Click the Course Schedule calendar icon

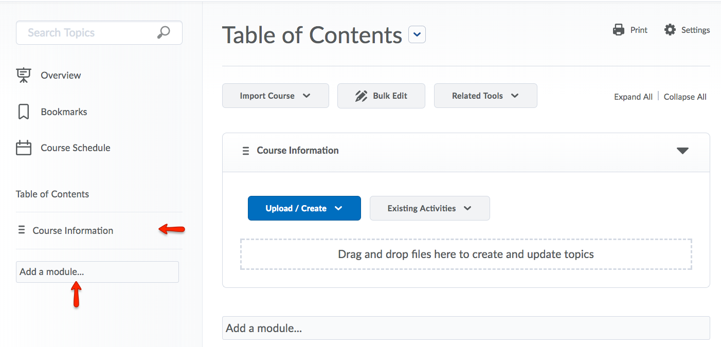(x=24, y=148)
